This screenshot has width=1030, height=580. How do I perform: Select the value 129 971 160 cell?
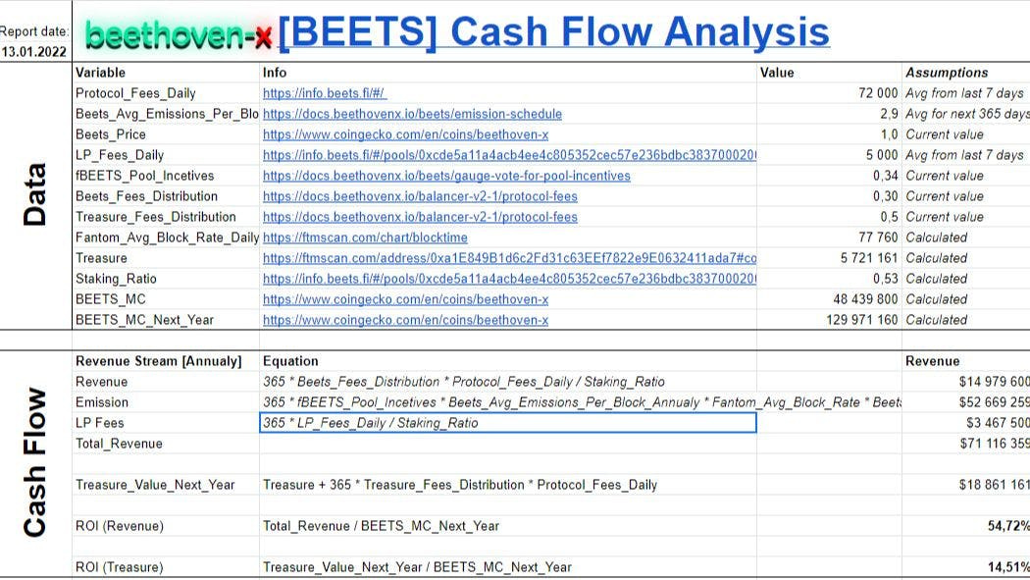click(829, 320)
